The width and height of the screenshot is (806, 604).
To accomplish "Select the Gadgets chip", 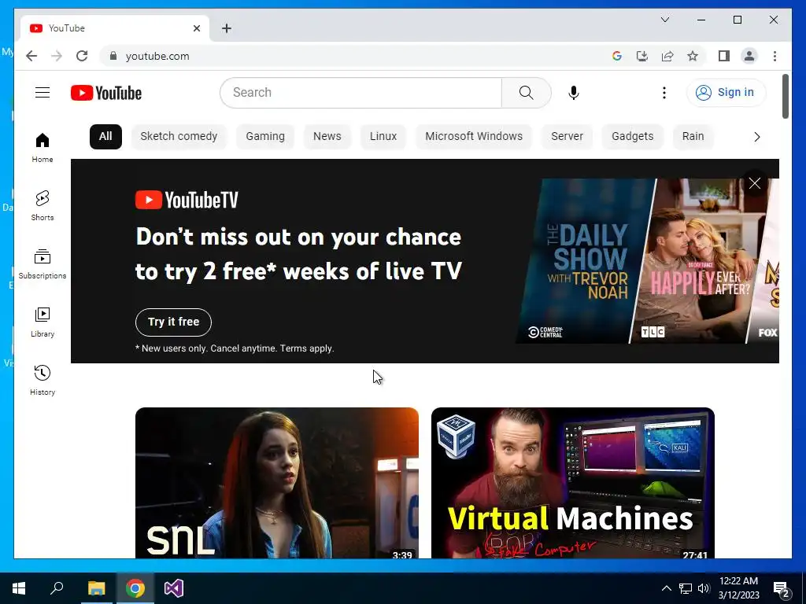I will pyautogui.click(x=632, y=136).
